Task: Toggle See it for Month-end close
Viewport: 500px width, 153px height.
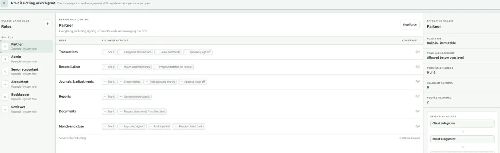Action: pyautogui.click(x=109, y=126)
